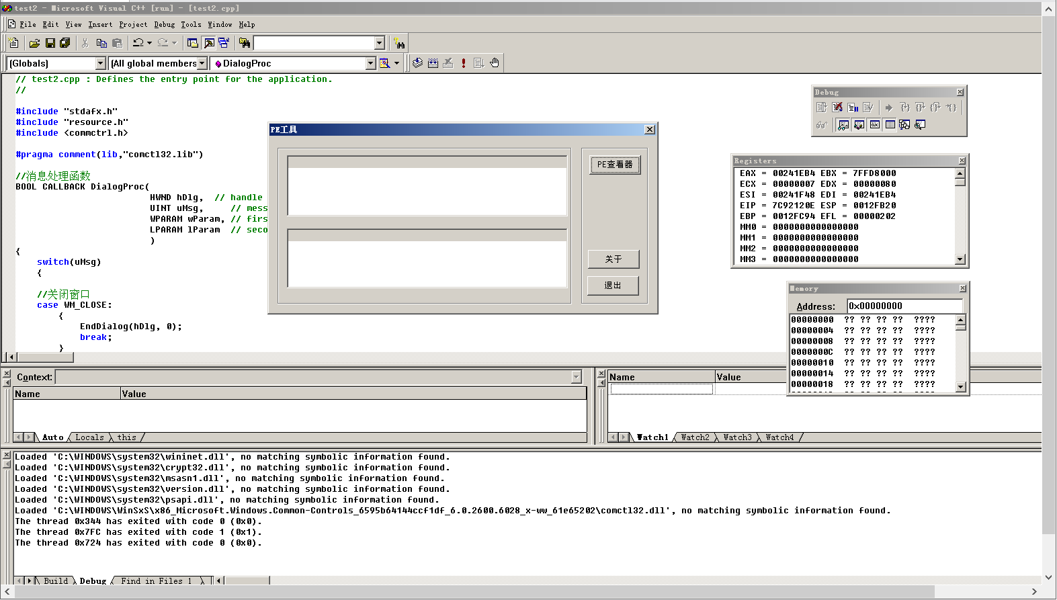Click the Memory window scroll down arrow
The height and width of the screenshot is (600, 1057).
961,386
